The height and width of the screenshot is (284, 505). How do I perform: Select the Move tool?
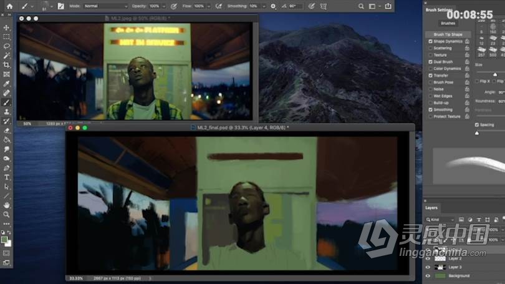pos(6,27)
